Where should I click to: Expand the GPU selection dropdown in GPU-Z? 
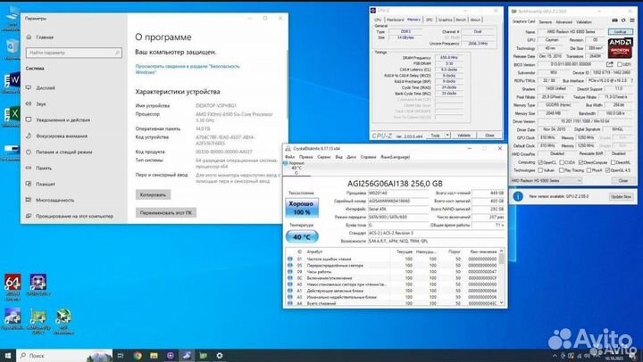579,180
